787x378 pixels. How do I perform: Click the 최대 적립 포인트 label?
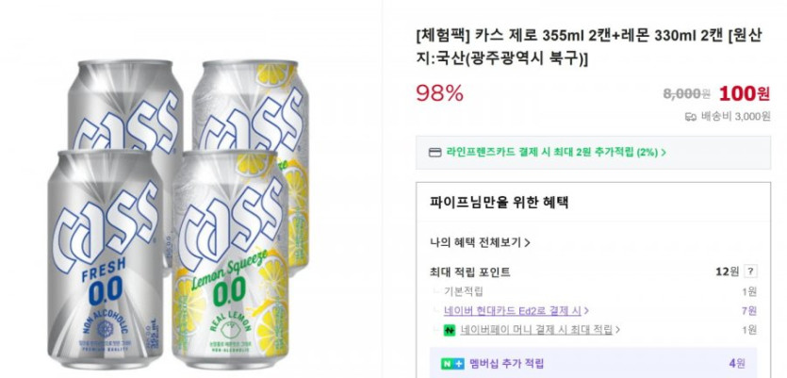(x=469, y=271)
